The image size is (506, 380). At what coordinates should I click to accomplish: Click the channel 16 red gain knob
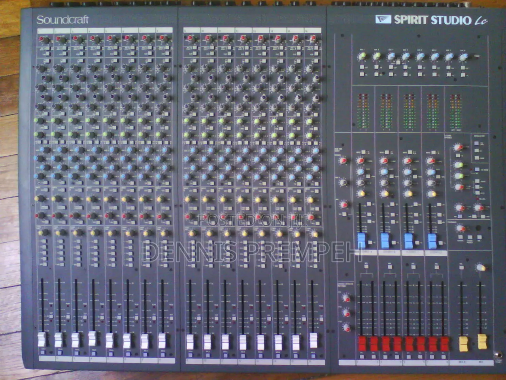pos(313,39)
